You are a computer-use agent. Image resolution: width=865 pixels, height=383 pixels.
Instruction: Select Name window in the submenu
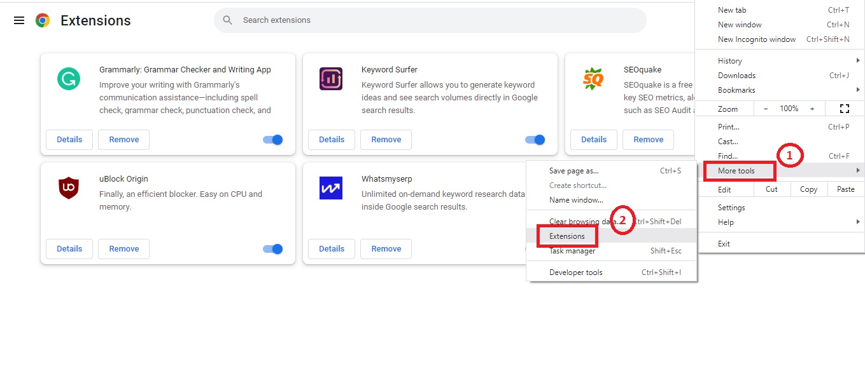tap(612, 200)
